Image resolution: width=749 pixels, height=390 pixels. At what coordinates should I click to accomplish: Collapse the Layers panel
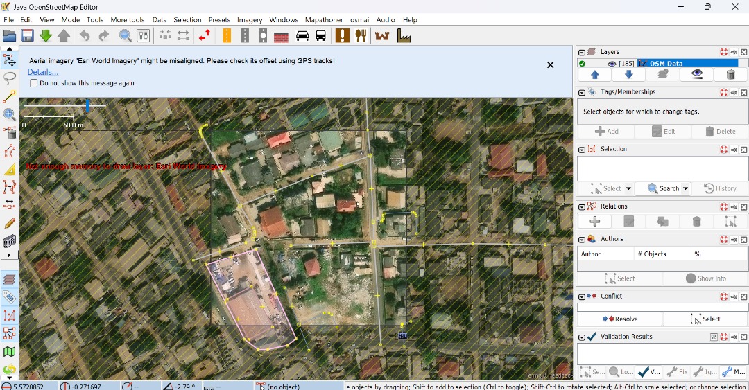pos(581,53)
